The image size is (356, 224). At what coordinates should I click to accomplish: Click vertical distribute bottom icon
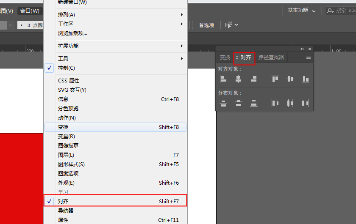pos(254,103)
